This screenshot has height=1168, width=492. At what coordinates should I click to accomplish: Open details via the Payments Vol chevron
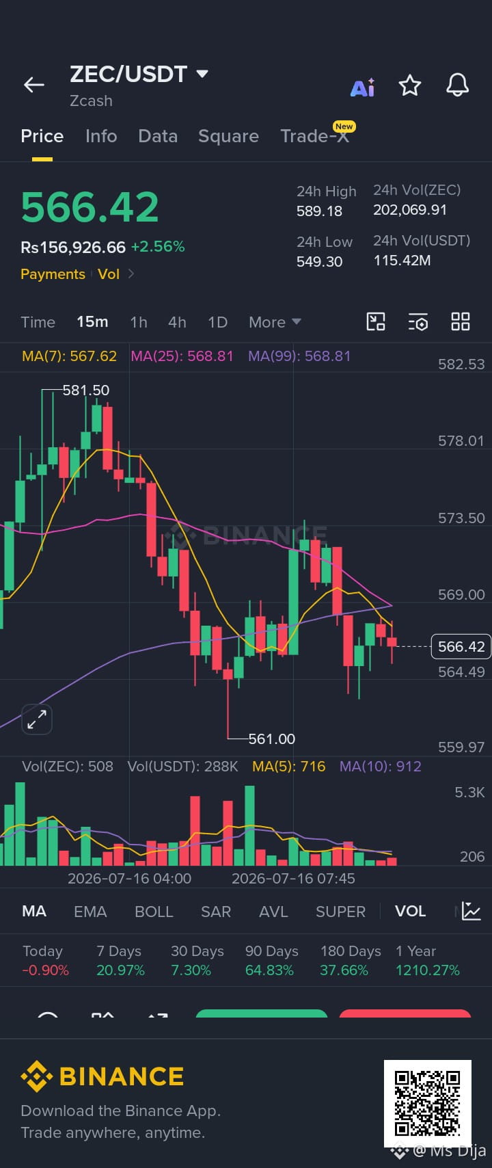pos(131,274)
